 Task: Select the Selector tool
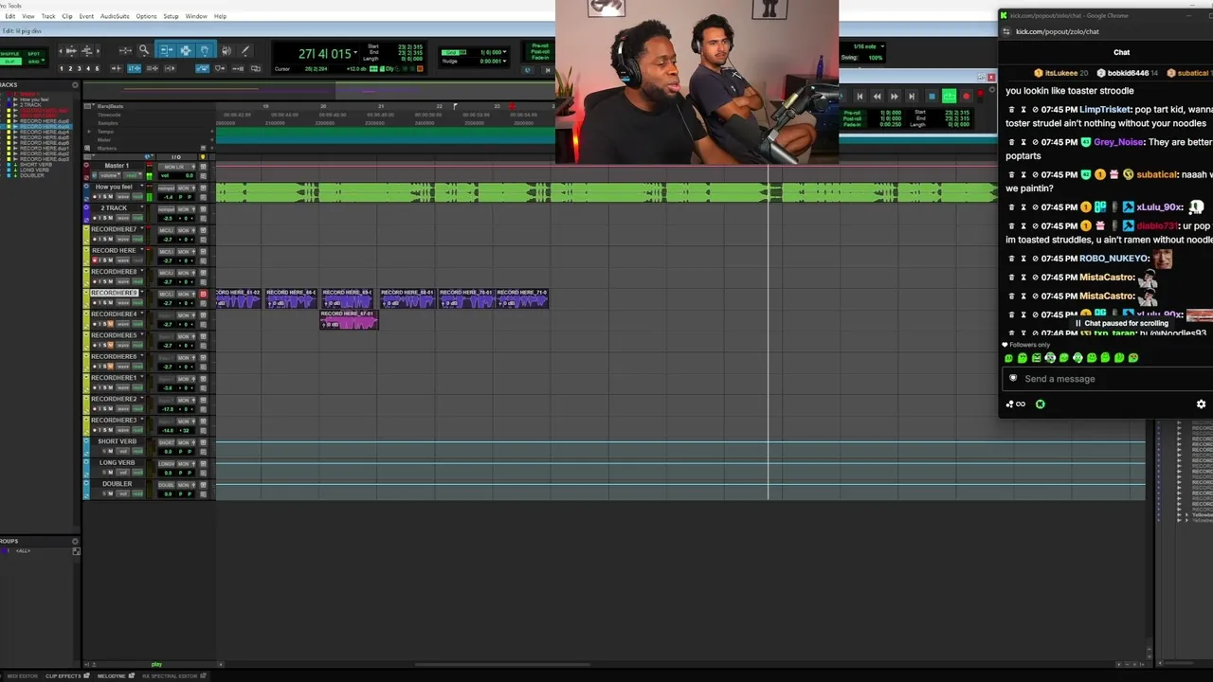pos(186,50)
